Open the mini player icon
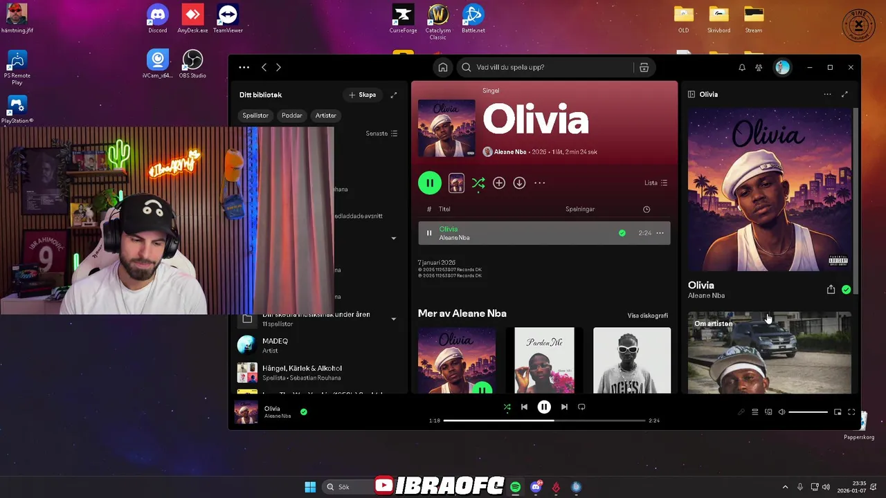This screenshot has height=498, width=886. [x=838, y=412]
